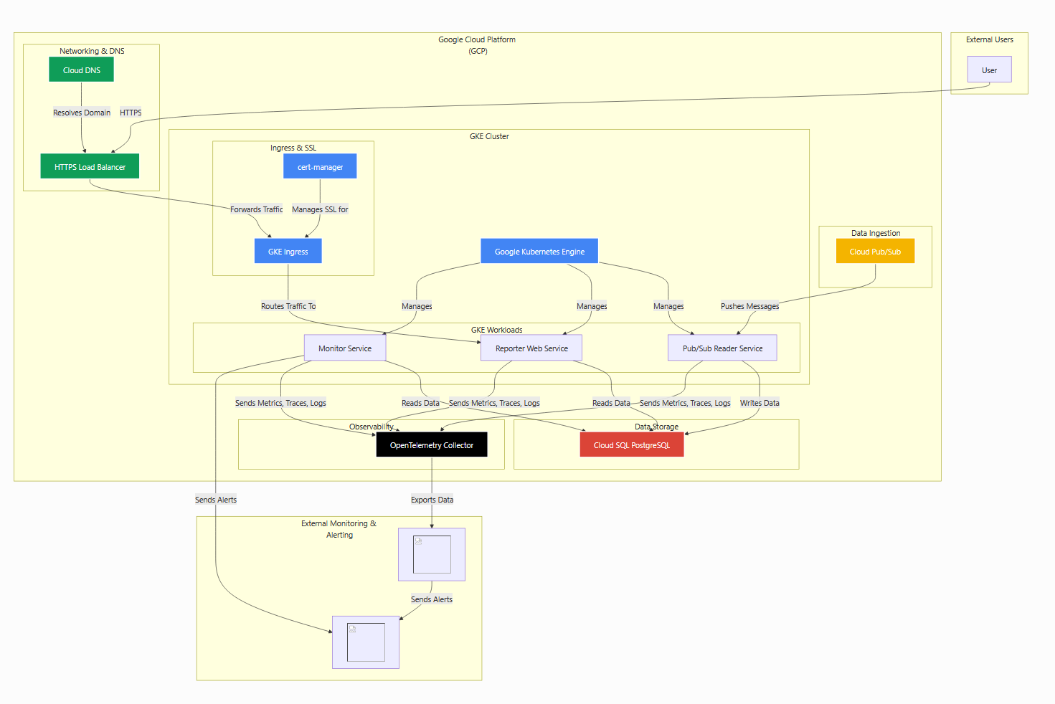Click the blue cert-manager node

[320, 166]
